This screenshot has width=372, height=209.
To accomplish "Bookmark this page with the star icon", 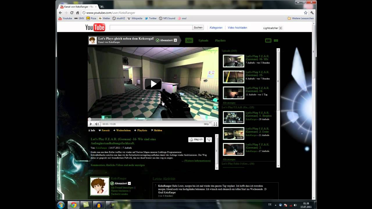I will [x=305, y=13].
